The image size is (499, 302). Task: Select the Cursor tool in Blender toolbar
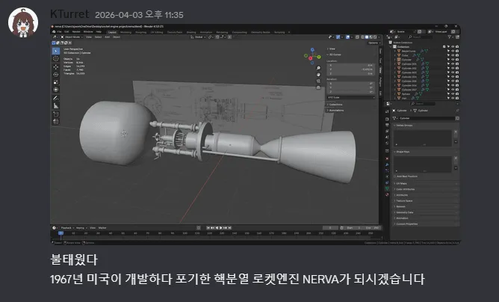click(56, 58)
